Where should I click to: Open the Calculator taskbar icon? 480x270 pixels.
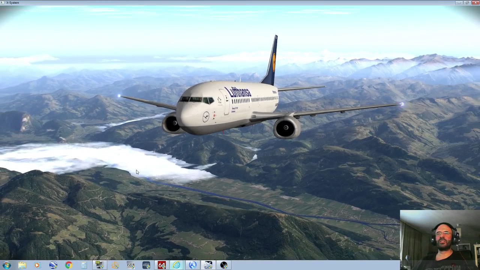coord(84,265)
